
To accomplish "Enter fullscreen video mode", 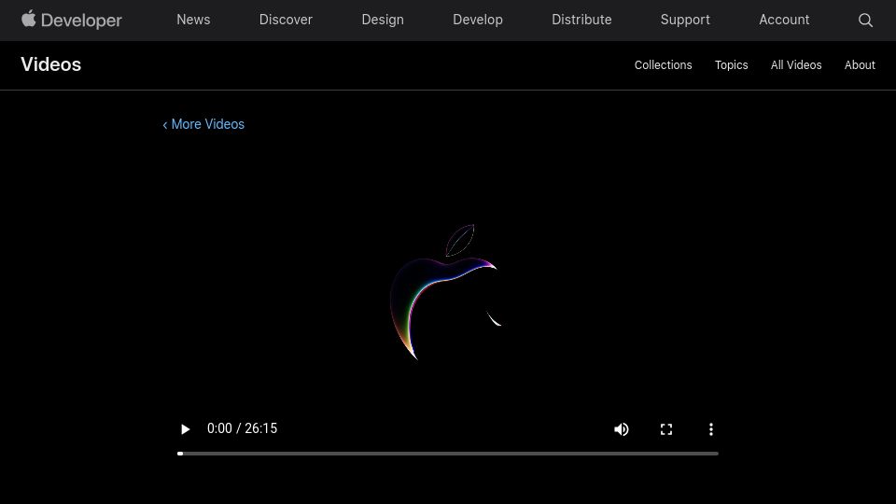I will pyautogui.click(x=666, y=429).
